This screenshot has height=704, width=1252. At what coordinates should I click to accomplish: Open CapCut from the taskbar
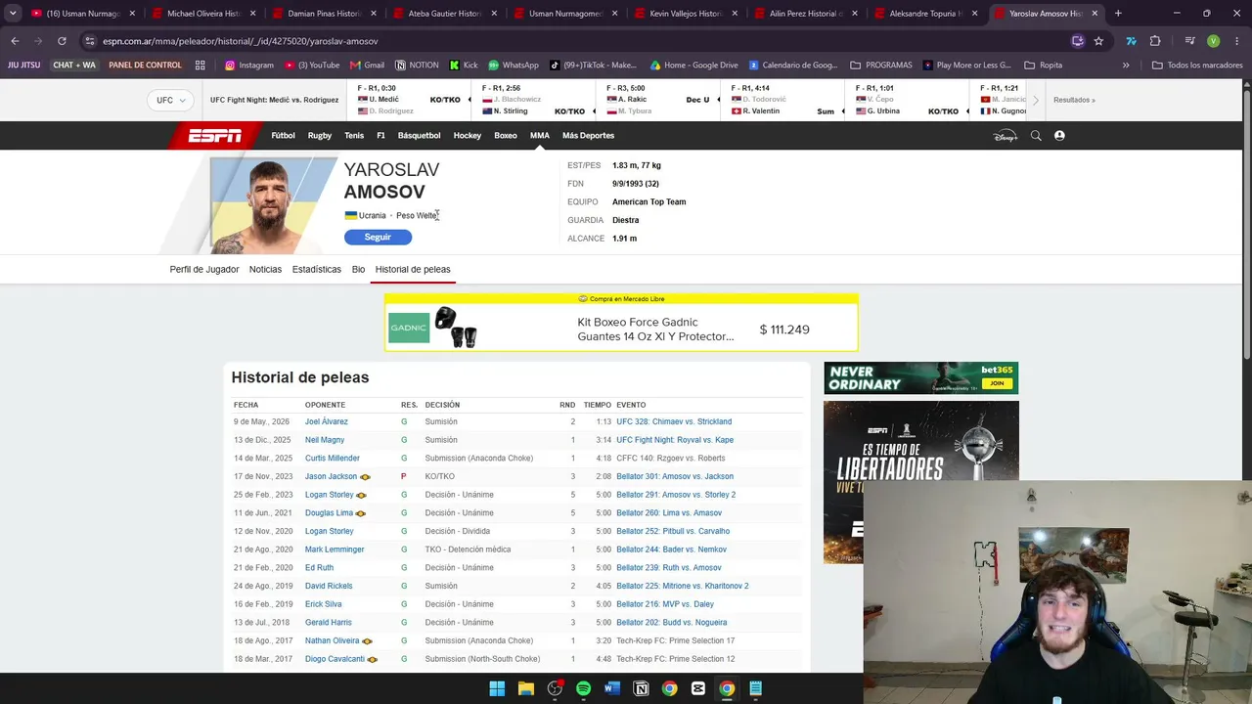[x=697, y=688]
